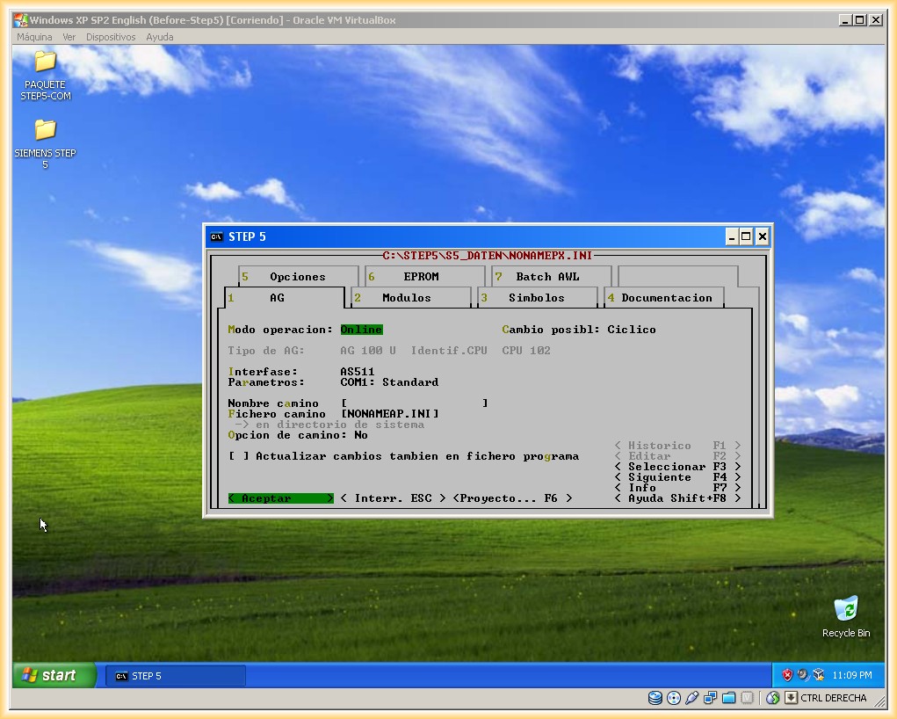
Task: Switch to the Simbolos tab
Action: coord(536,298)
